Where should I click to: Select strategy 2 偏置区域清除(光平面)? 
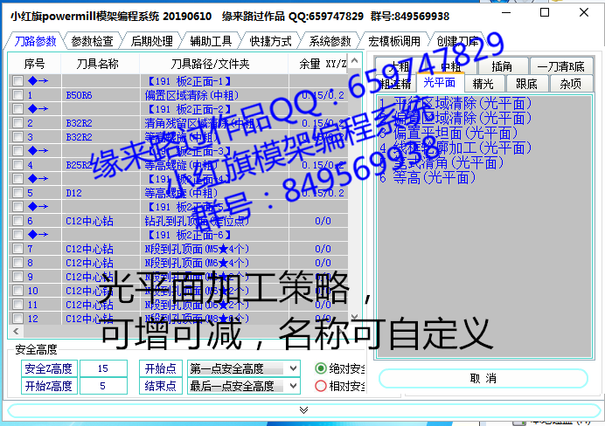455,118
